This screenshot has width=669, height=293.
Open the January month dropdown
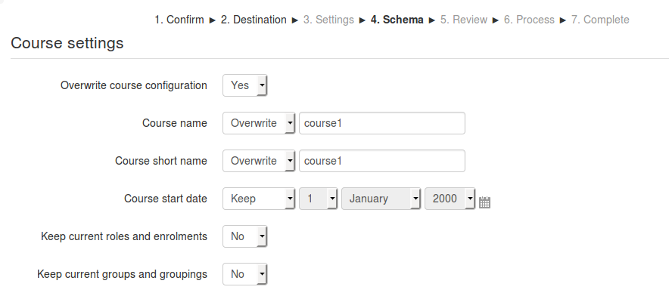click(x=381, y=199)
